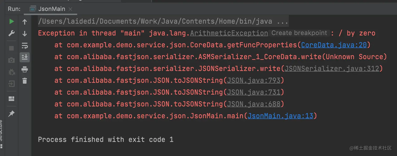
Task: Click the green Rerun button
Action: point(11,21)
